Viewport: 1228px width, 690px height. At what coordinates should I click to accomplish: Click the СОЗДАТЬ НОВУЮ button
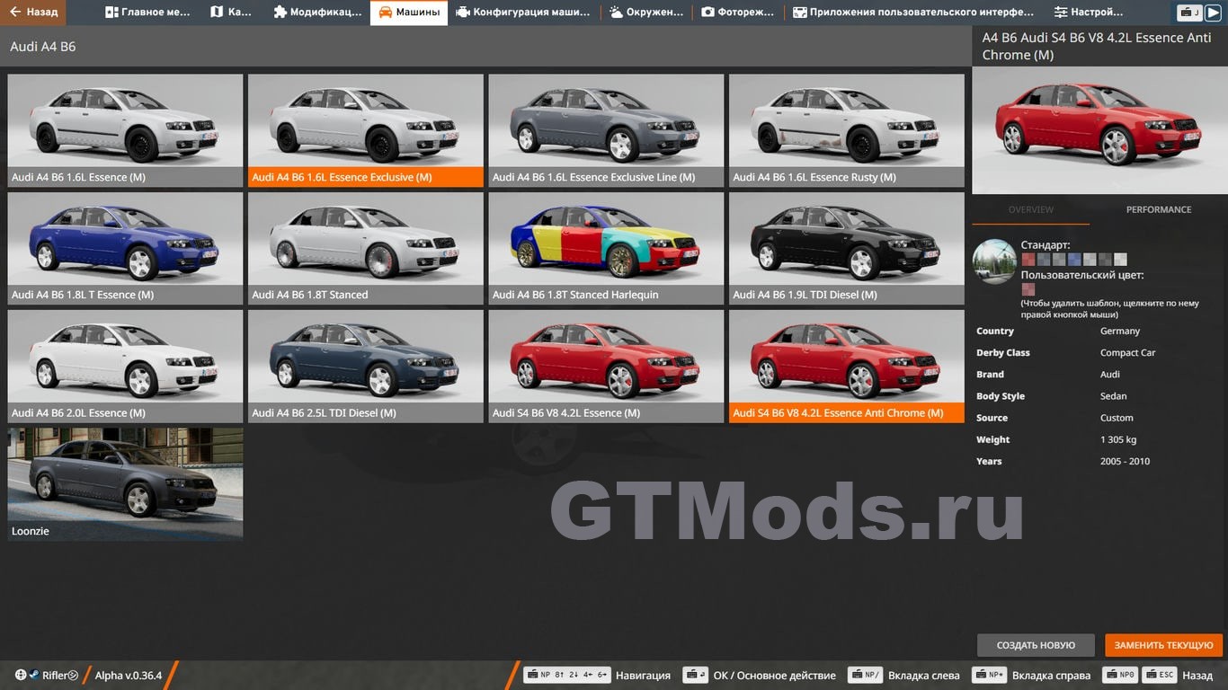coord(1036,645)
